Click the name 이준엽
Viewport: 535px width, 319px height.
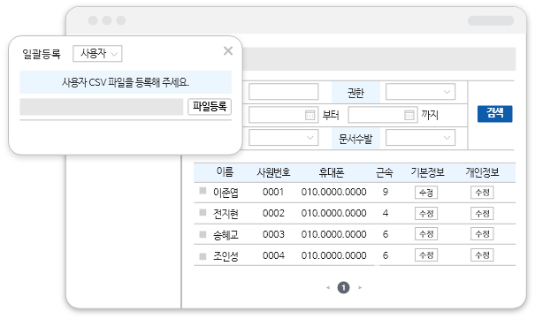[225, 193]
